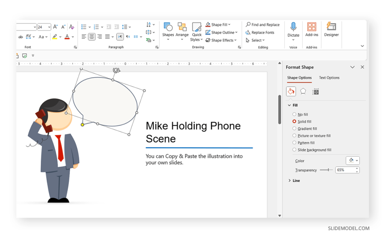Open the font size dropdown

[x=50, y=27]
